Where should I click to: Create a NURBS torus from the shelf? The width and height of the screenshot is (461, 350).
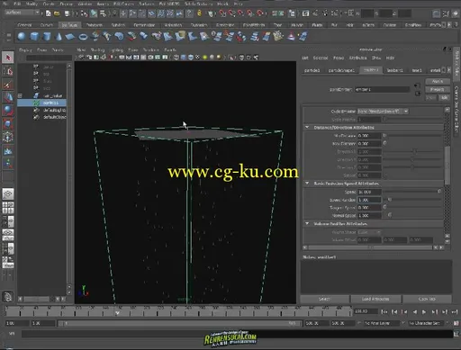tap(83, 37)
